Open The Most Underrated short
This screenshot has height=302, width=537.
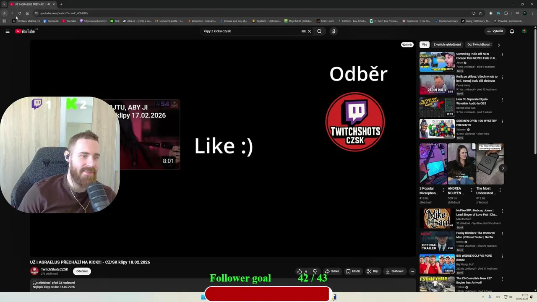490,164
